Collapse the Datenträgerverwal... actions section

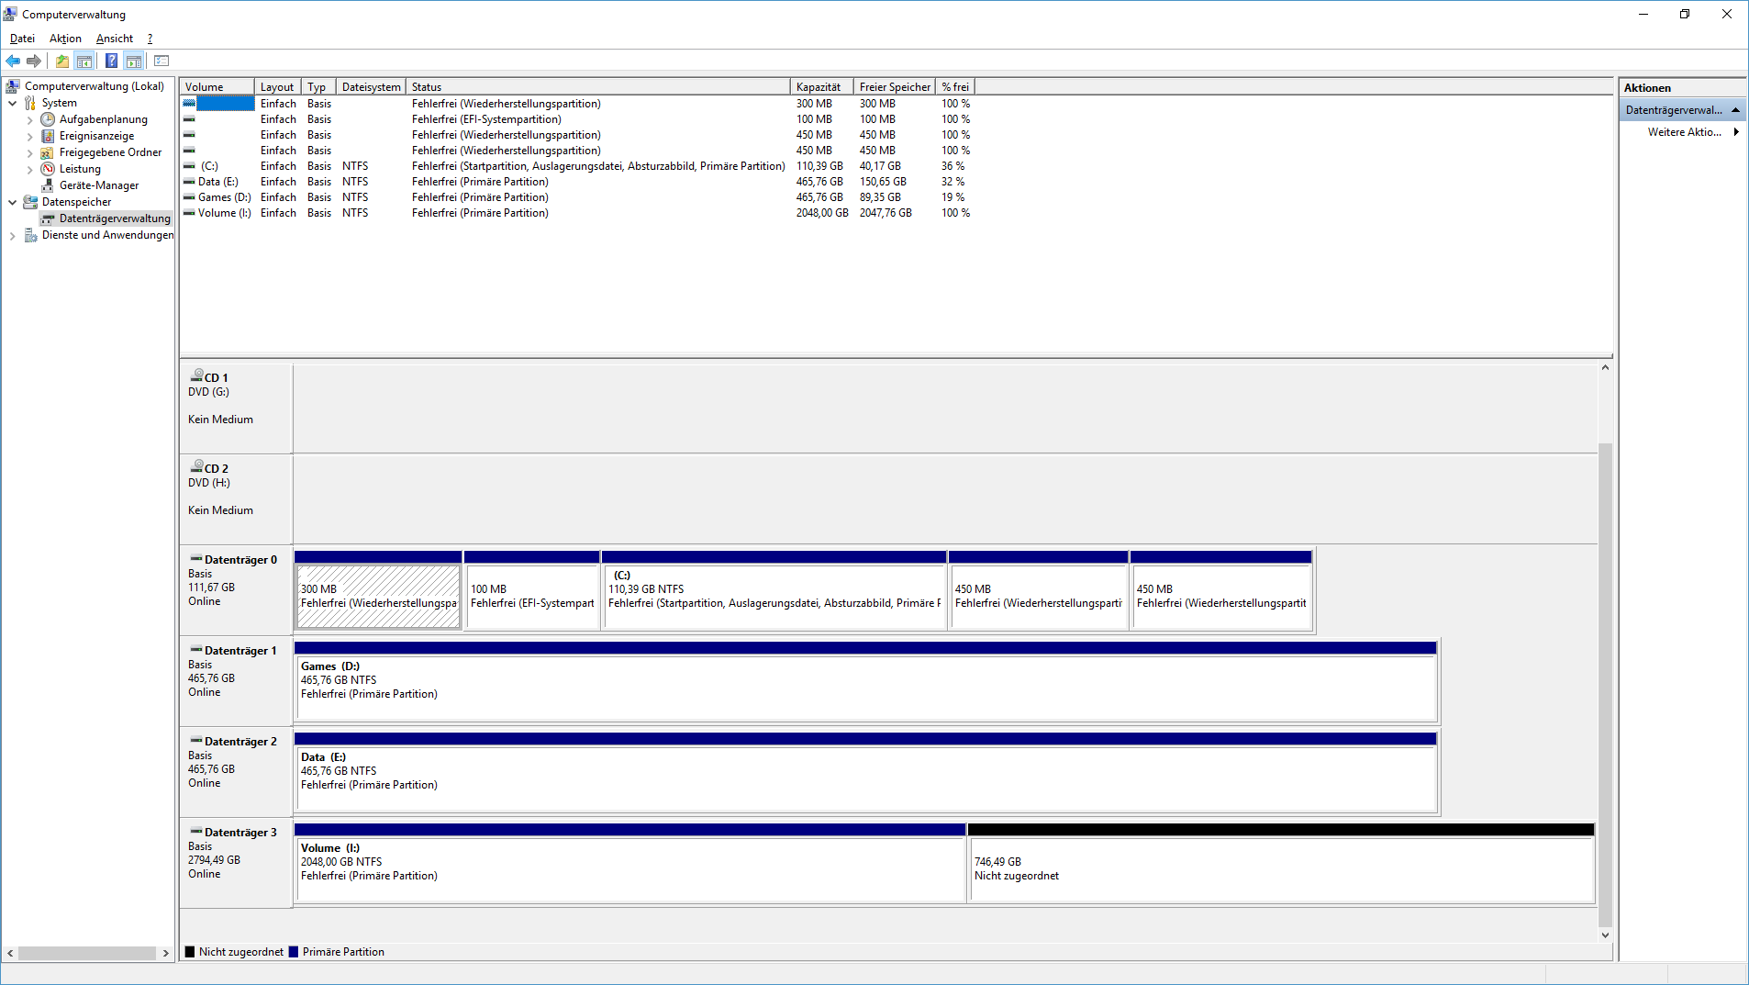coord(1735,110)
